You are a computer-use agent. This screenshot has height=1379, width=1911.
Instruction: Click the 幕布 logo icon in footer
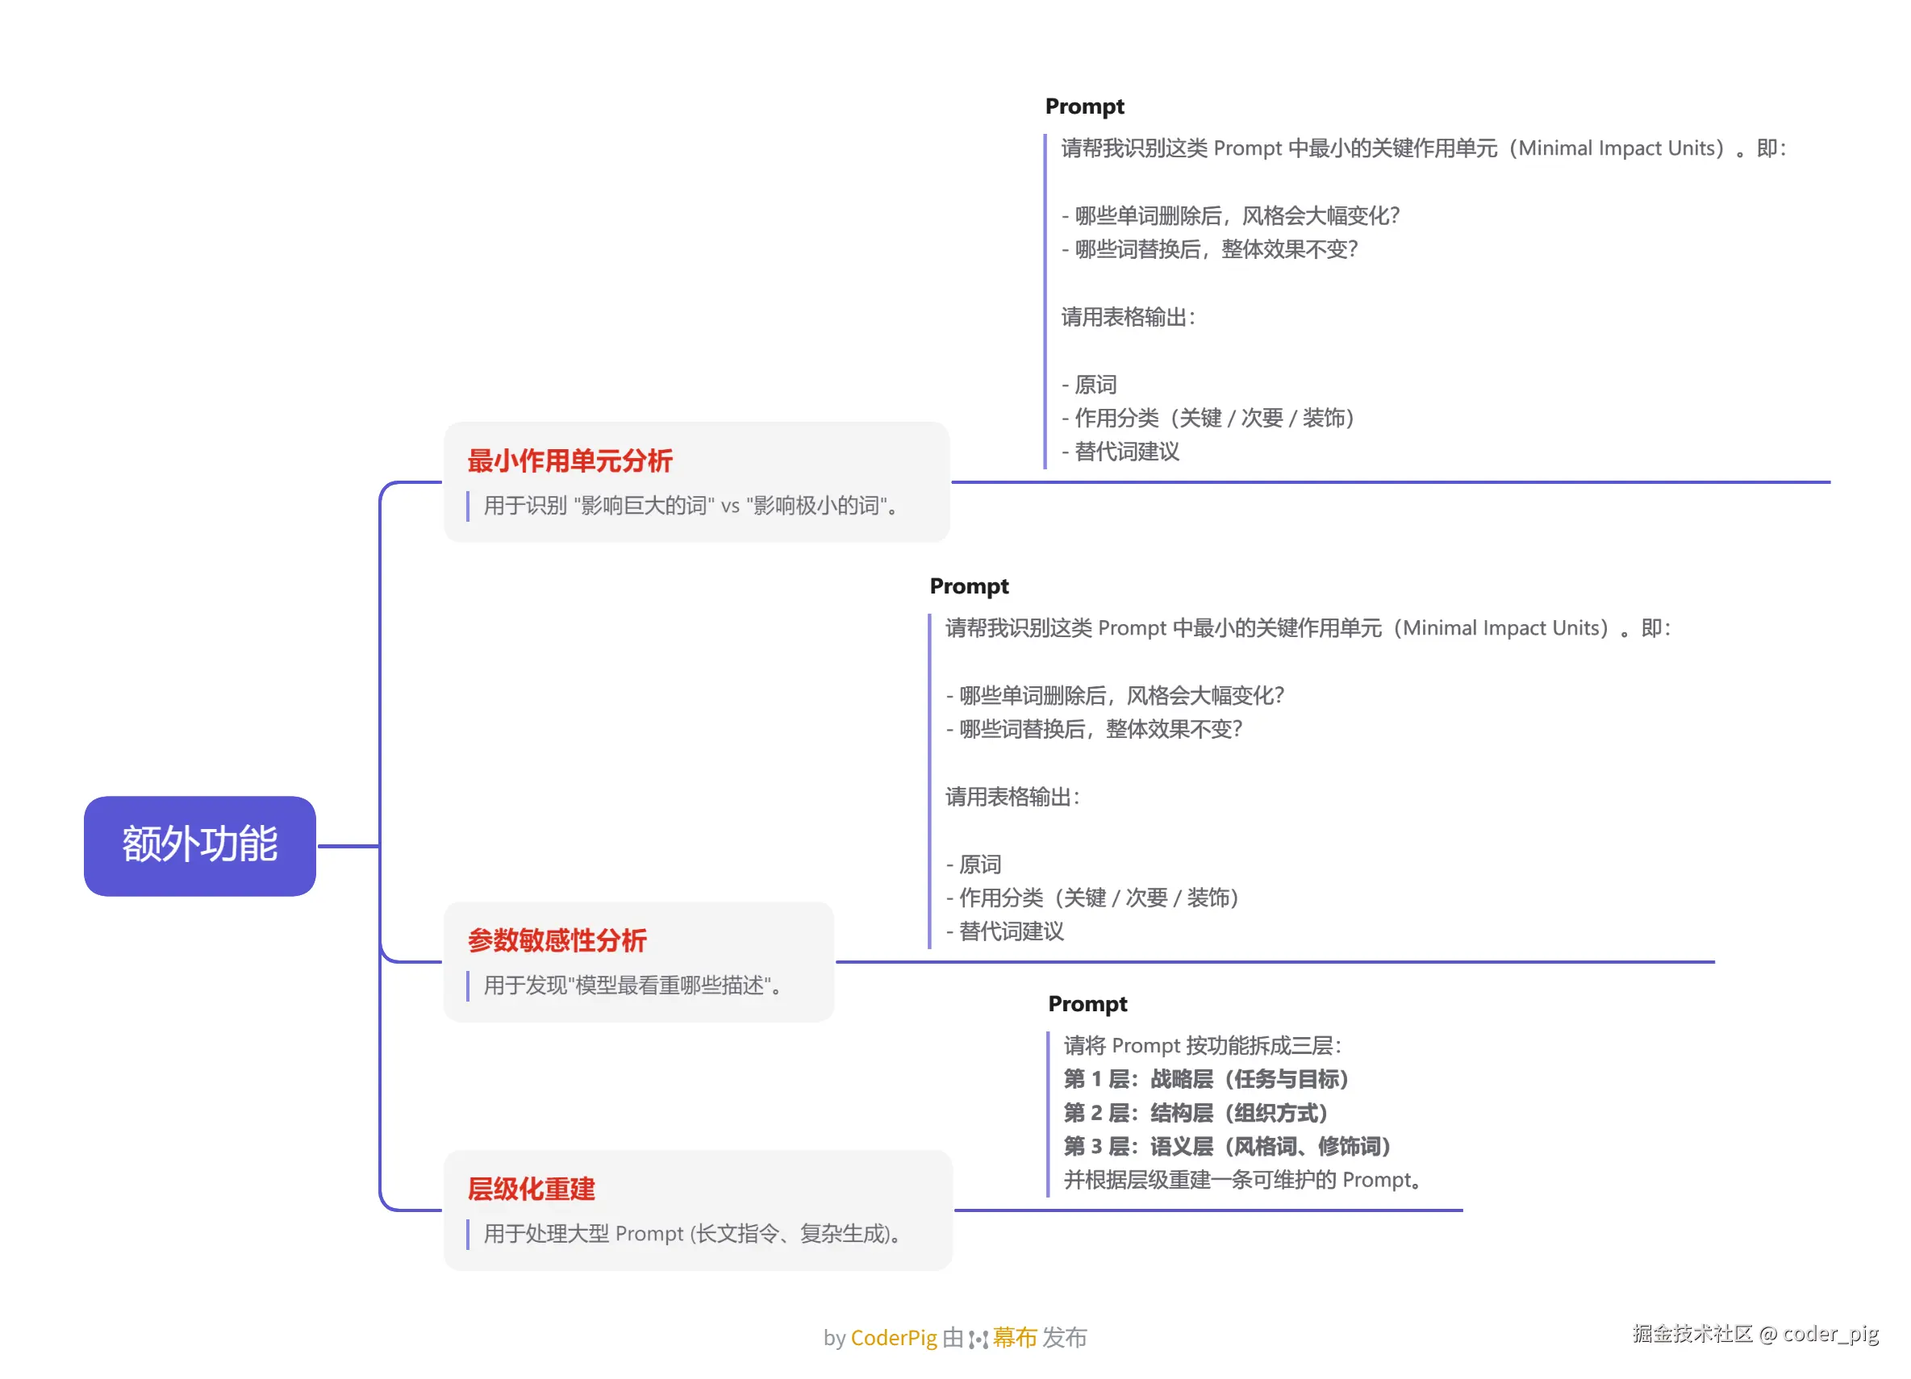point(978,1339)
